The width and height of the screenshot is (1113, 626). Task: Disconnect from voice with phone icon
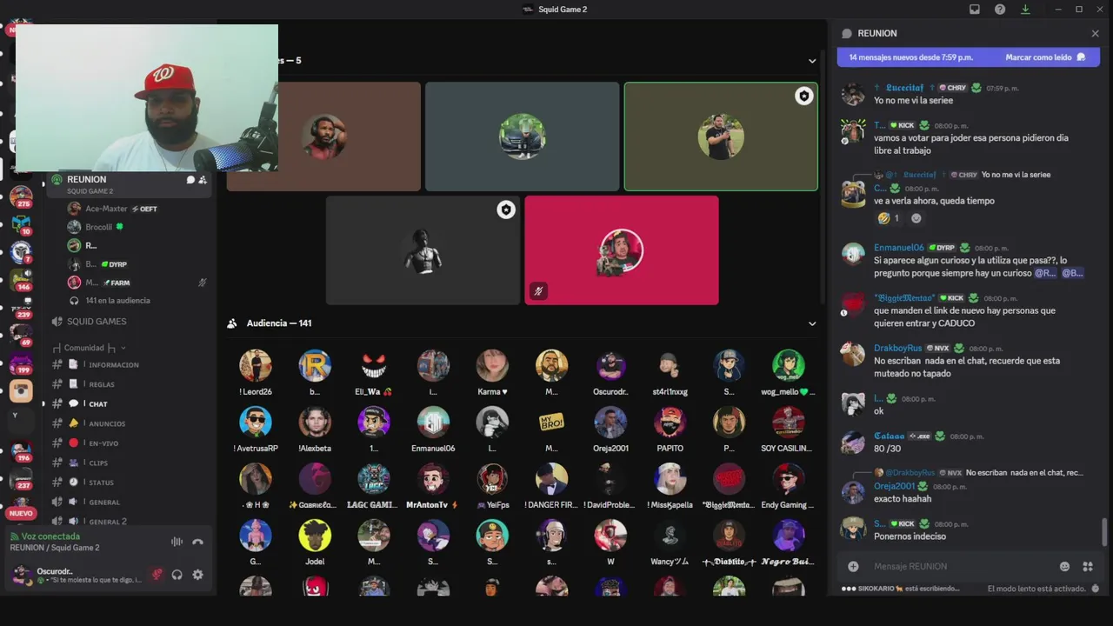click(x=197, y=542)
